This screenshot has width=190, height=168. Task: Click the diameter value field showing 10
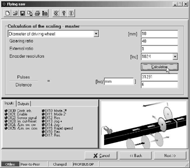[160, 34]
